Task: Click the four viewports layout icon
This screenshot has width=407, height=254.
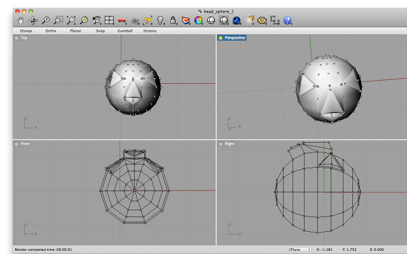Action: click(x=109, y=20)
